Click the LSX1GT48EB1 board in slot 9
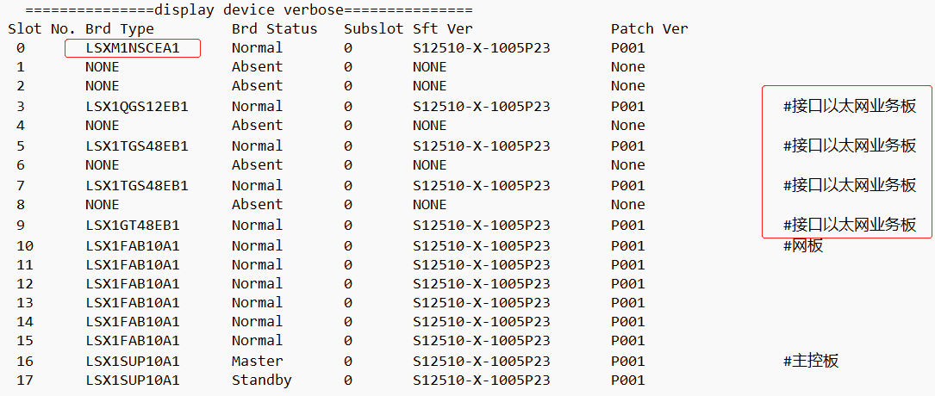This screenshot has height=396, width=935. point(132,226)
